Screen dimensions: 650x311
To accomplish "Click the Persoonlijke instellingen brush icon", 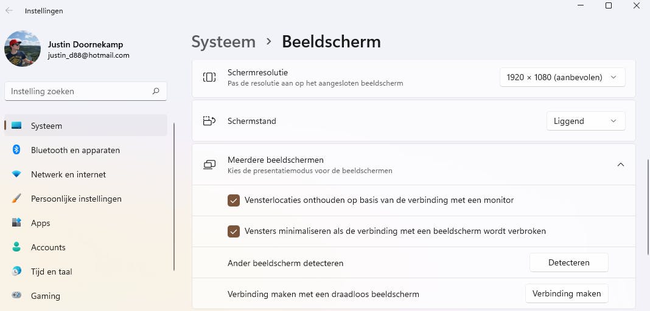I will tap(17, 199).
